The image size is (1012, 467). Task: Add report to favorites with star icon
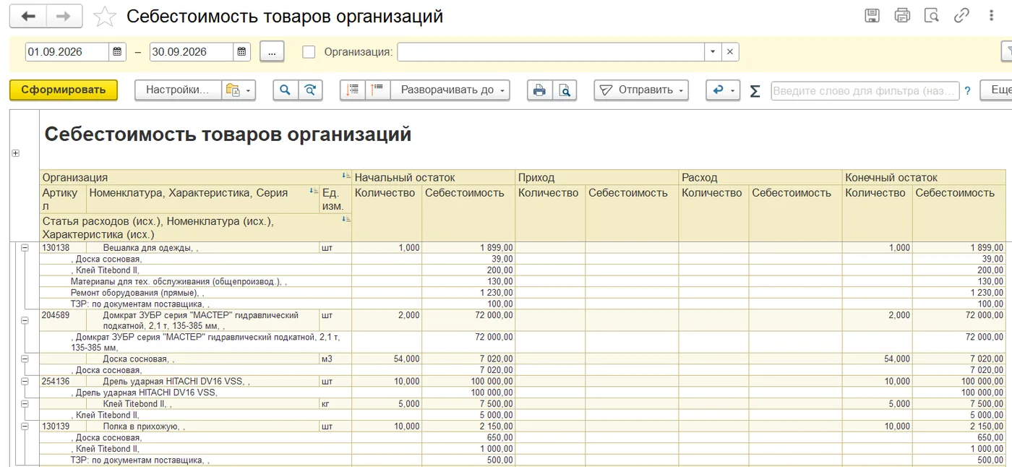tap(106, 17)
